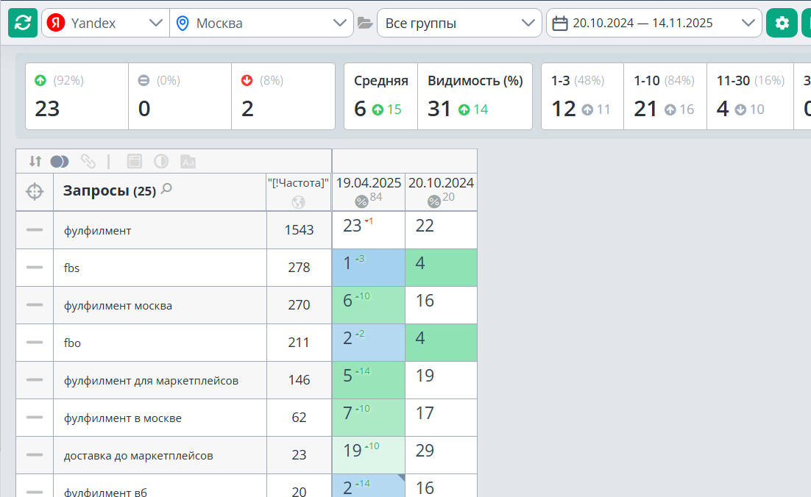The width and height of the screenshot is (811, 497).
Task: Click the dash icon in the fbs row
Action: point(35,267)
